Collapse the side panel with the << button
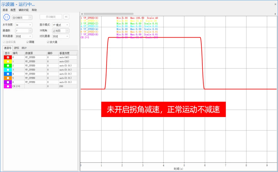 tap(66, 17)
